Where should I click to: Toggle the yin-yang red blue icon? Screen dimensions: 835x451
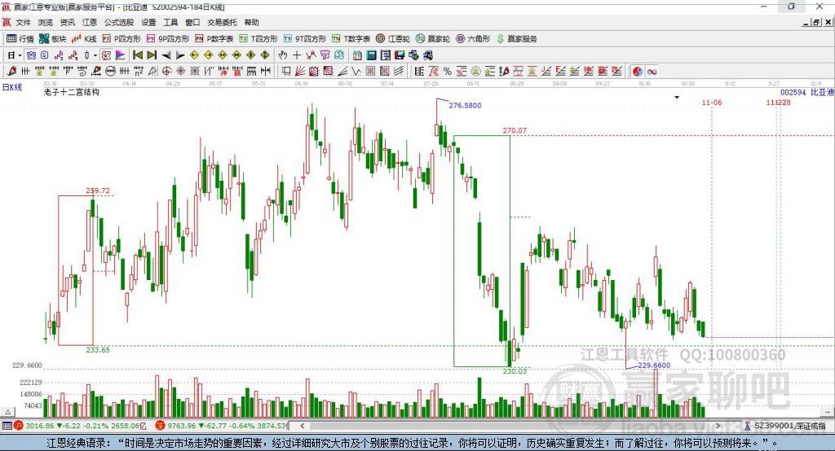tap(638, 72)
